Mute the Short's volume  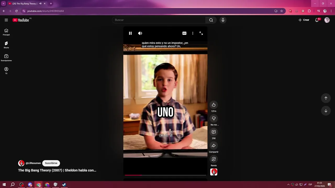pos(140,33)
